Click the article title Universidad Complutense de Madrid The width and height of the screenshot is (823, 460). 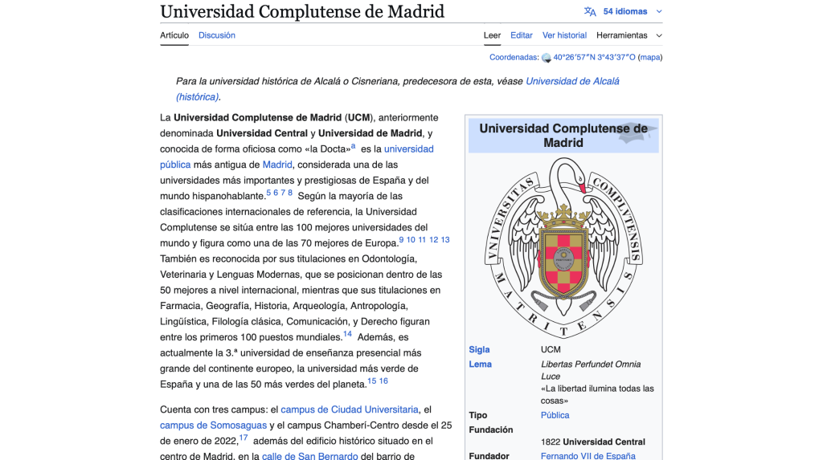302,11
